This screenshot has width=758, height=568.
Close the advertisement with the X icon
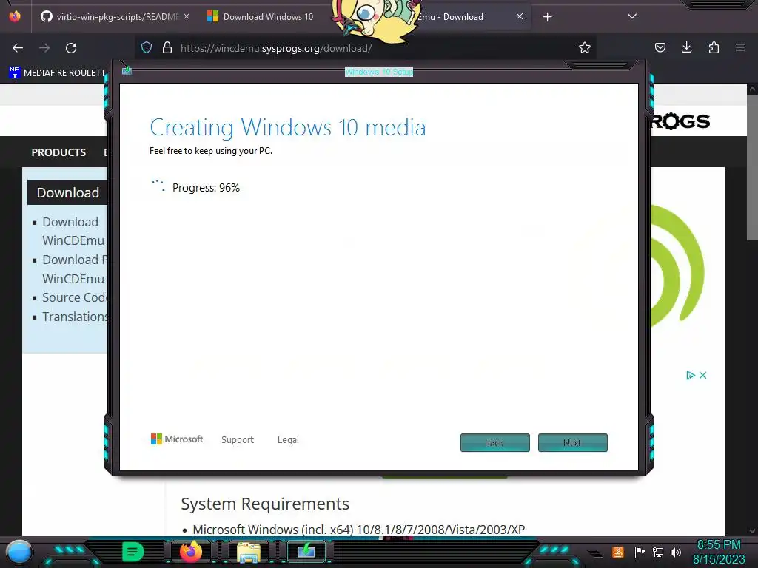pos(703,375)
